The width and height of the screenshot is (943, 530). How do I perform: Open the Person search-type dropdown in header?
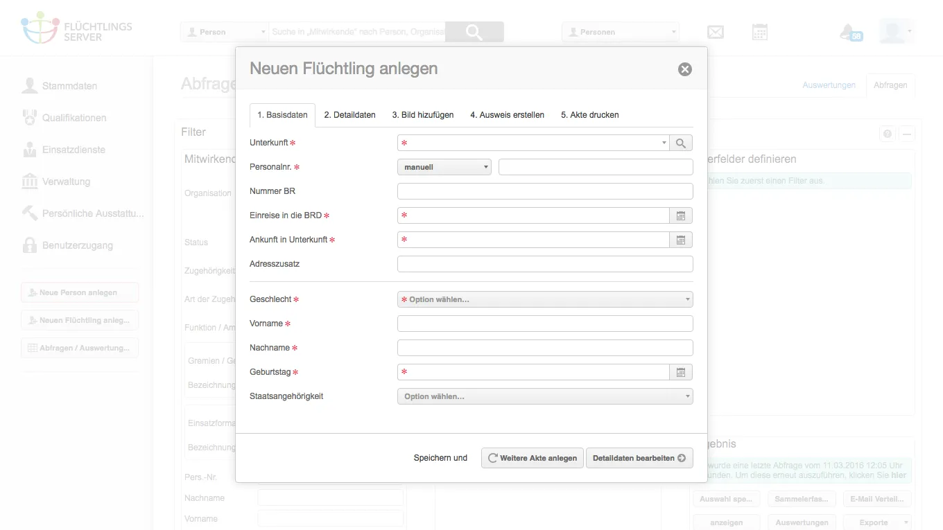click(224, 32)
